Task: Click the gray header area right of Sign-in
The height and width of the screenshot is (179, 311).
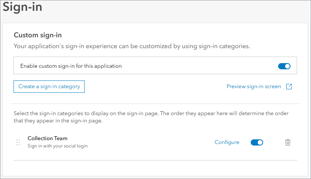Action: pyautogui.click(x=174, y=8)
